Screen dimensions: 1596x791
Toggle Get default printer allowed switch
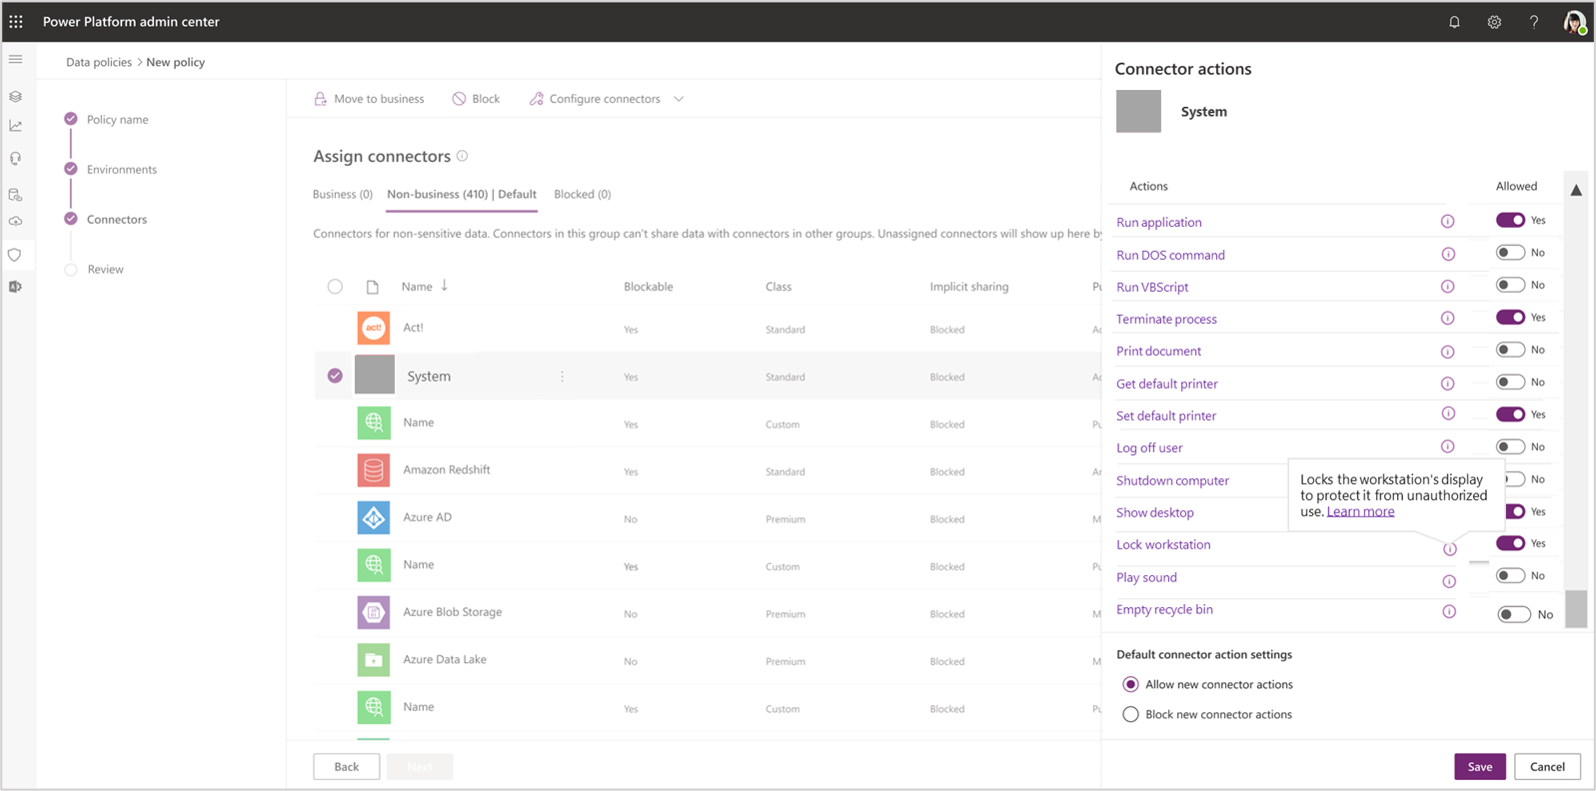(1510, 382)
